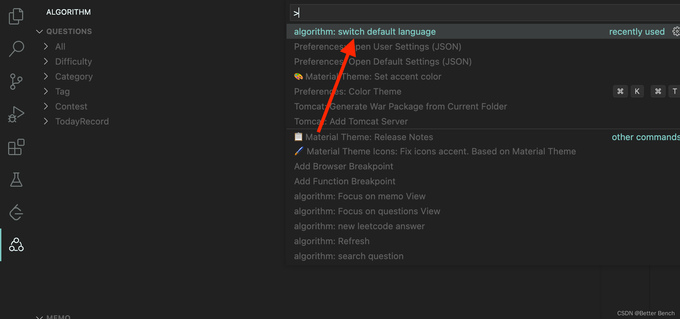This screenshot has height=319, width=680.
Task: Select Material Theme: Set accent color
Action: [x=373, y=77]
